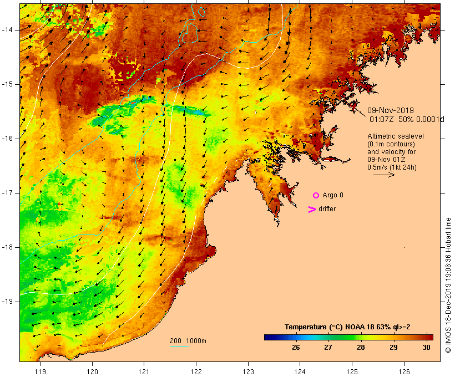Click the longitude axis label 119
The width and height of the screenshot is (455, 377).
click(40, 371)
